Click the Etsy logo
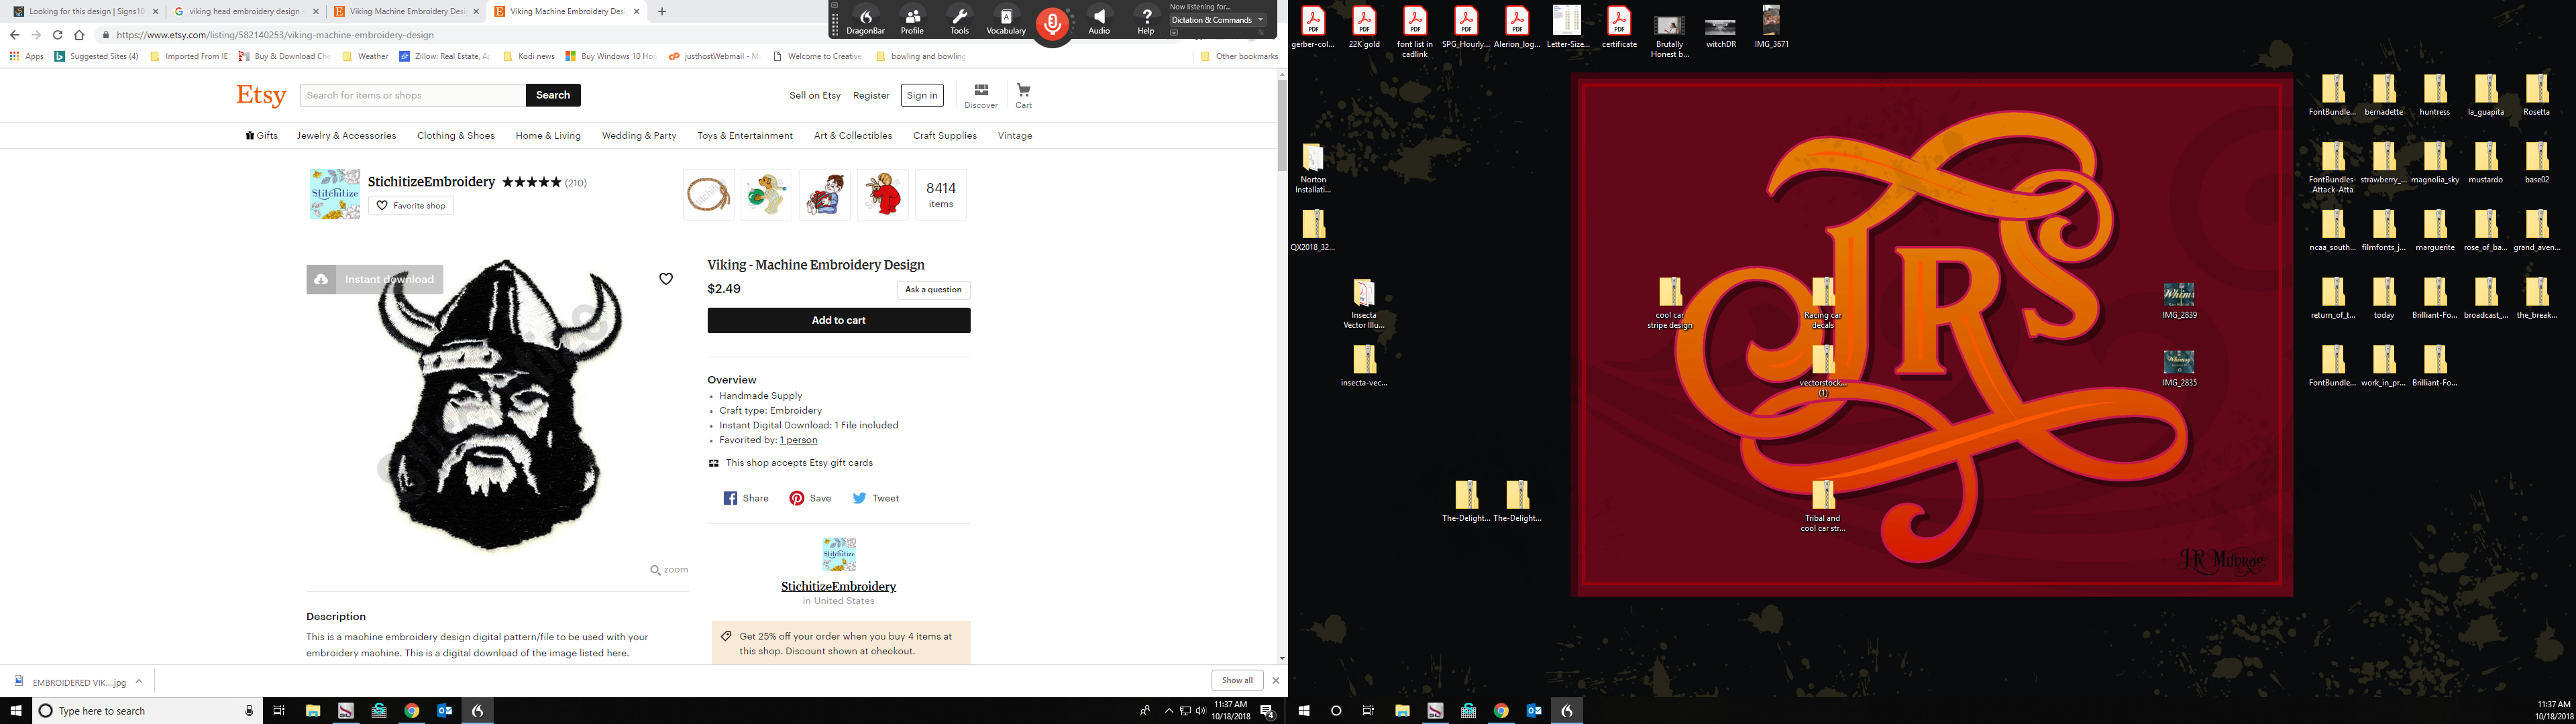This screenshot has height=724, width=2576. 261,95
